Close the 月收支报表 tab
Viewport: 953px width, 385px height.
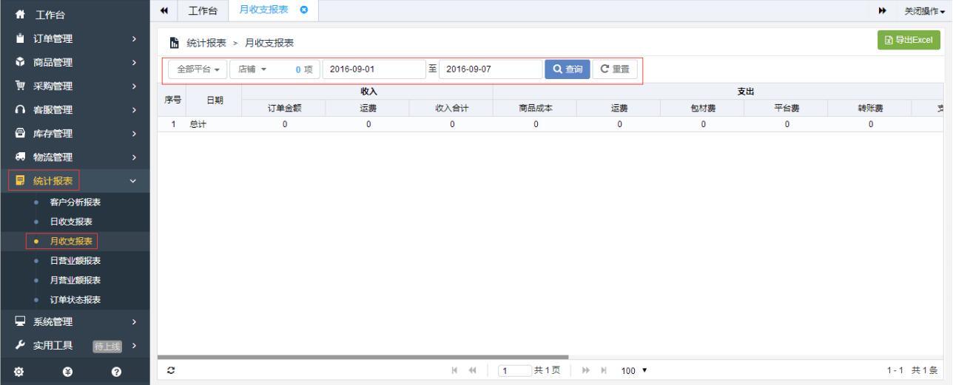(x=303, y=10)
